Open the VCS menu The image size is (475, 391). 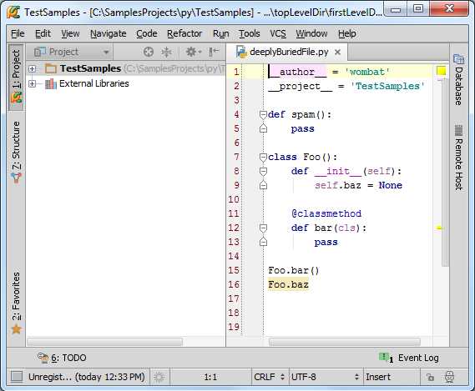click(278, 33)
